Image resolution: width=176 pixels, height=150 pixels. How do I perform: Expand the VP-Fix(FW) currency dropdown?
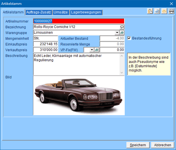coord(92,50)
